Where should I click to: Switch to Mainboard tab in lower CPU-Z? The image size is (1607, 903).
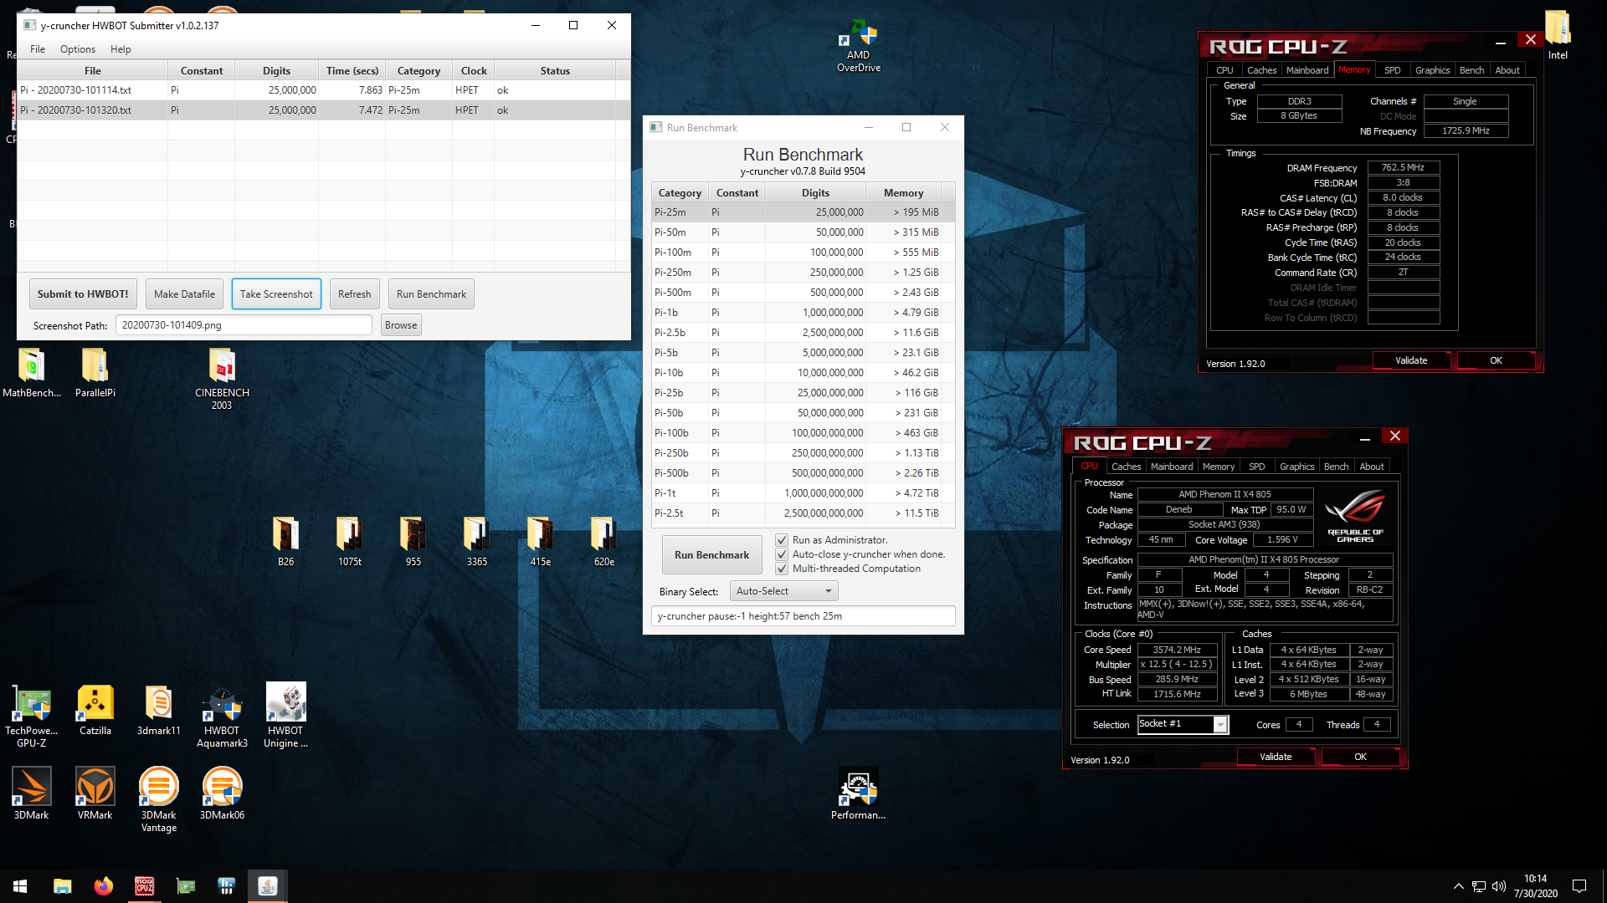pos(1171,467)
